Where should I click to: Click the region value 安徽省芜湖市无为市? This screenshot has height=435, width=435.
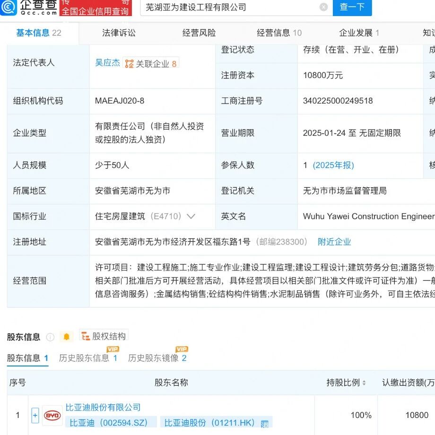tap(132, 191)
